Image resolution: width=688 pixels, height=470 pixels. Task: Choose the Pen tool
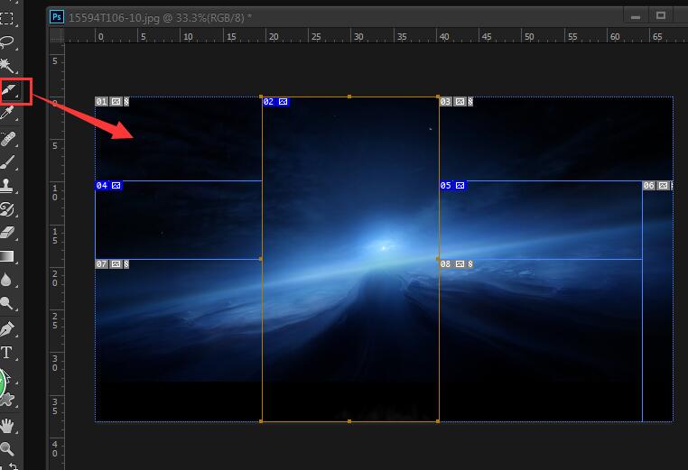click(x=8, y=328)
